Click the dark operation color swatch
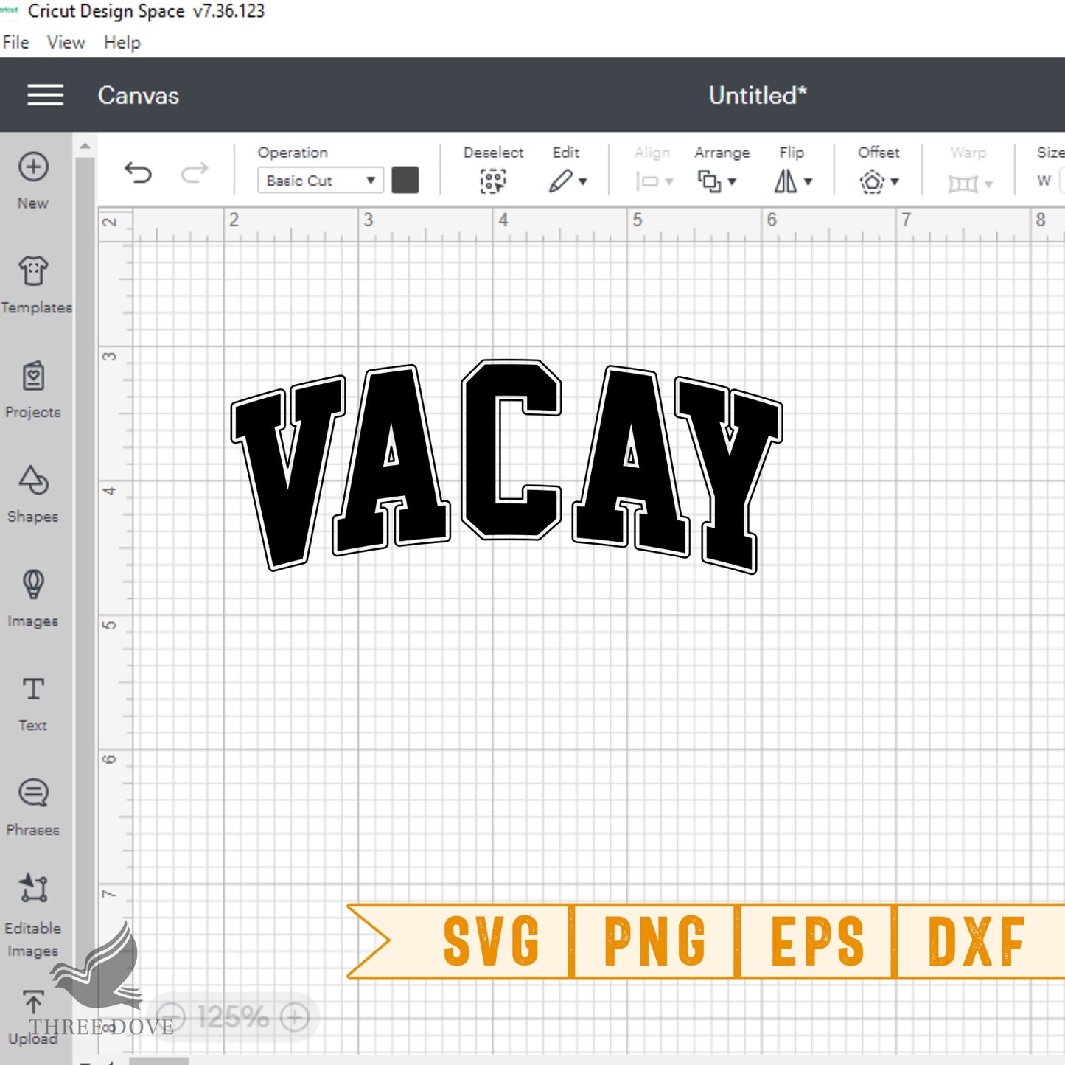The height and width of the screenshot is (1065, 1065). tap(405, 180)
